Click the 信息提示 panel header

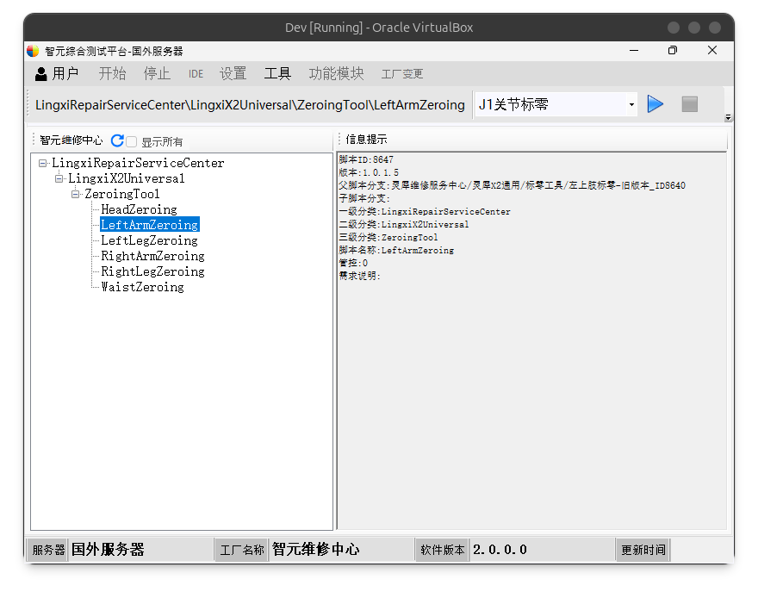point(366,140)
